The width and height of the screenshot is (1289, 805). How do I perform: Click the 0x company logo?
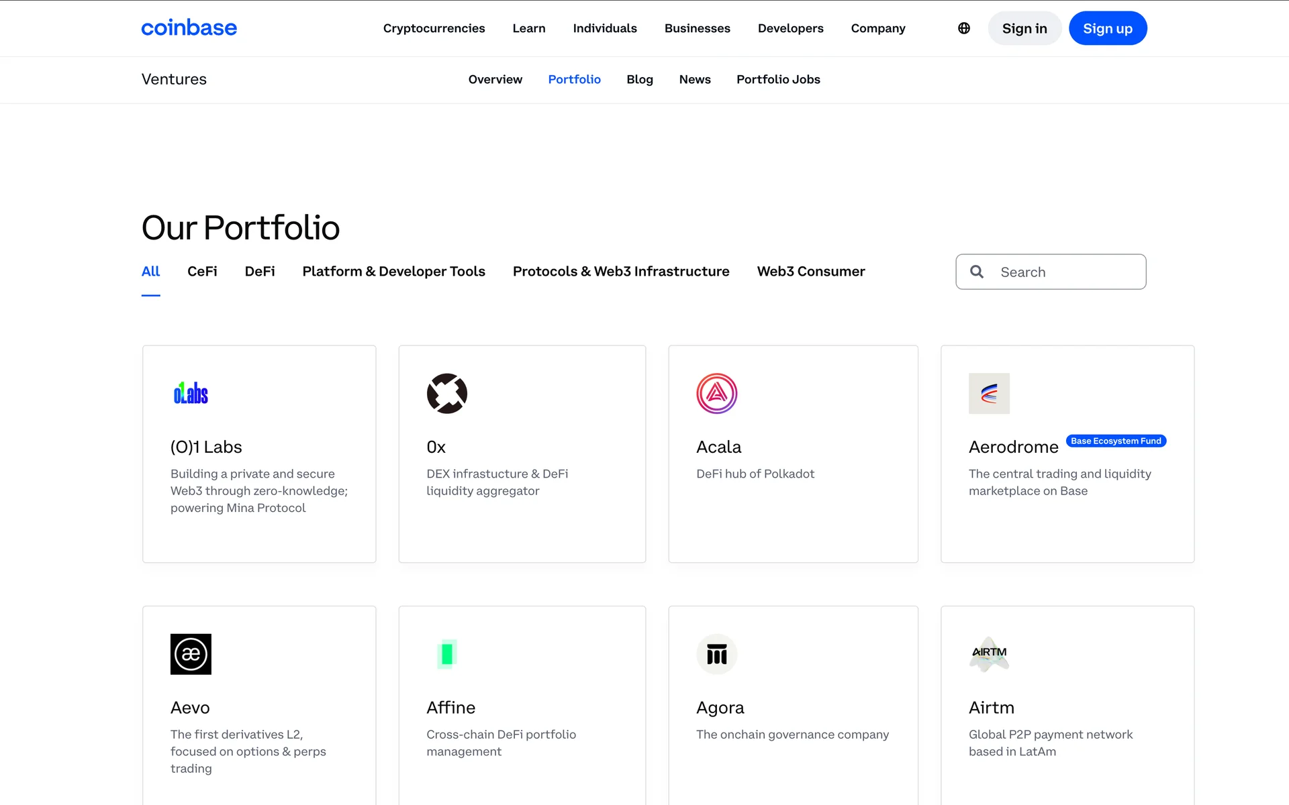click(x=446, y=393)
